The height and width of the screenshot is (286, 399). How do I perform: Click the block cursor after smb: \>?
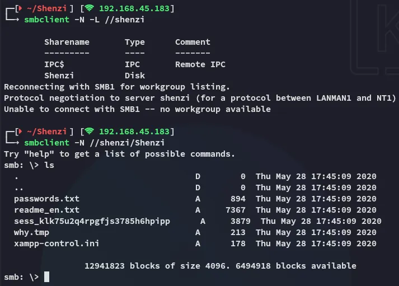coord(46,277)
